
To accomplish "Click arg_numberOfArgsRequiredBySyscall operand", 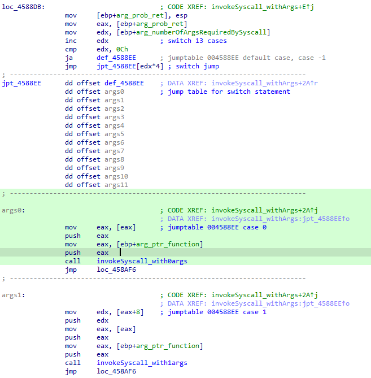I will [201, 33].
